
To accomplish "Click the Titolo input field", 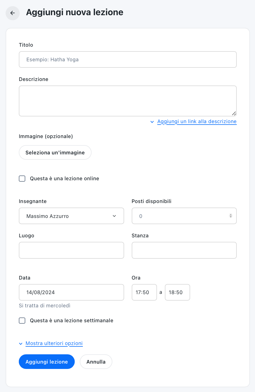I will click(x=128, y=60).
